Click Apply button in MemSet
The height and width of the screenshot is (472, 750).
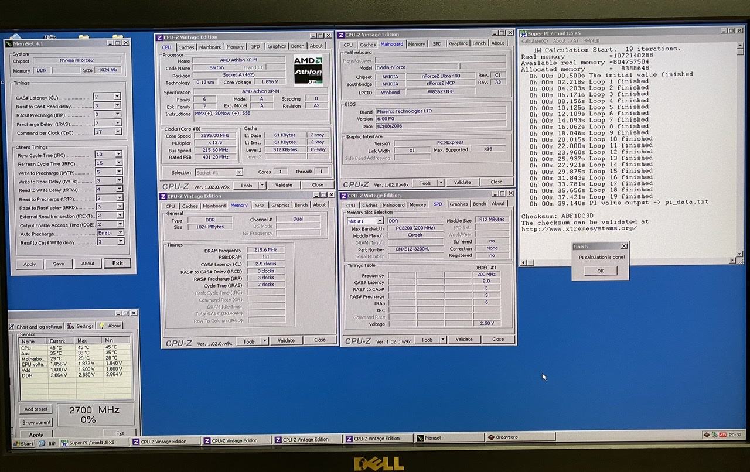(x=30, y=264)
